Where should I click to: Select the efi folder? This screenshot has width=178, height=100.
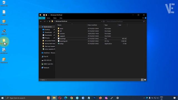[61, 31]
